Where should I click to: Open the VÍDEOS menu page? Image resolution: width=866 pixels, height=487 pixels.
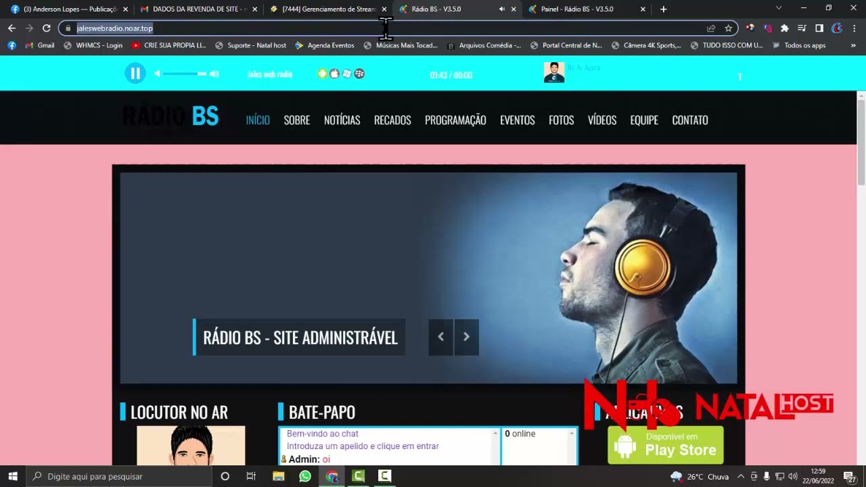(x=602, y=120)
